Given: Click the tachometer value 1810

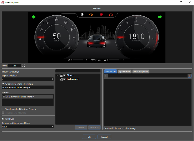Looking at the screenshot, I should [136, 36].
